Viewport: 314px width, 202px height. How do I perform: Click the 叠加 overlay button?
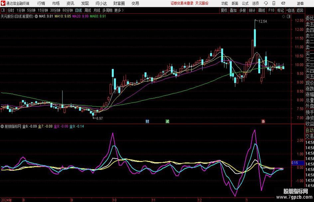(233, 10)
